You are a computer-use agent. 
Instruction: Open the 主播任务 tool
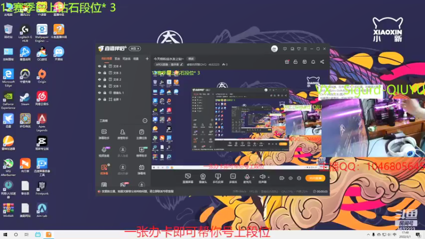pyautogui.click(x=141, y=134)
